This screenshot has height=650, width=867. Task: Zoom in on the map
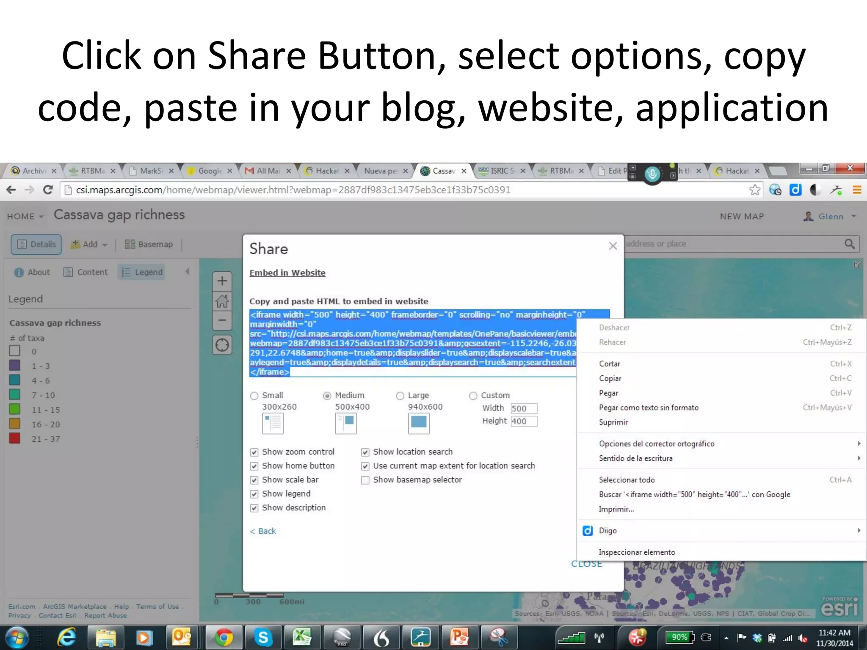(222, 281)
